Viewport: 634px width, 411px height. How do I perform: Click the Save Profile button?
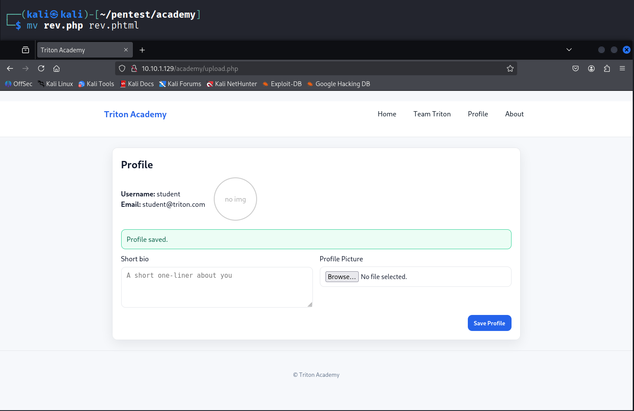coord(489,323)
